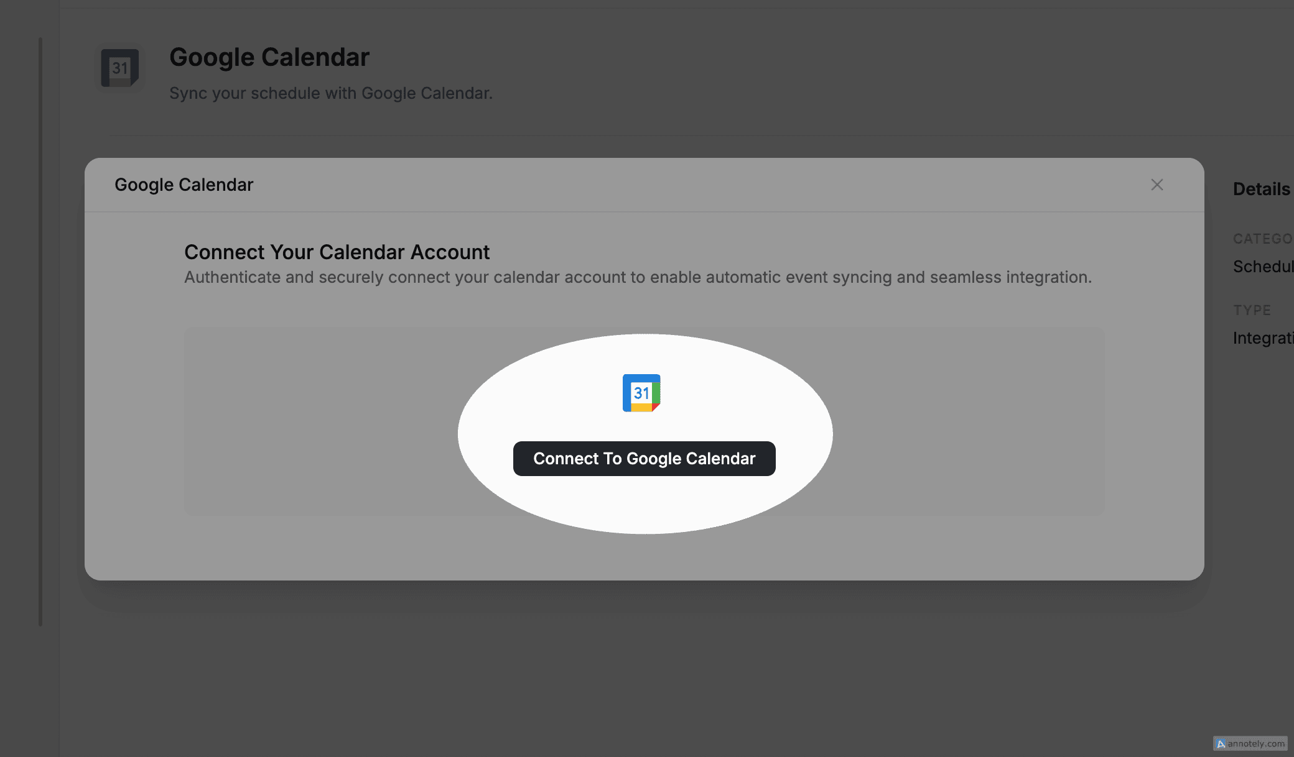Select the CATEGORY label in the Details panel
1294x757 pixels.
coord(1262,238)
